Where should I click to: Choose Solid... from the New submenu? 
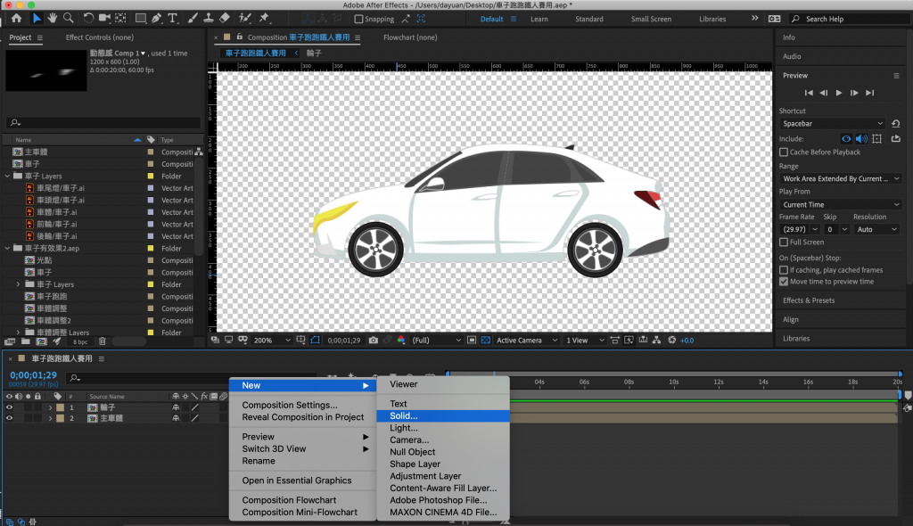click(x=404, y=415)
